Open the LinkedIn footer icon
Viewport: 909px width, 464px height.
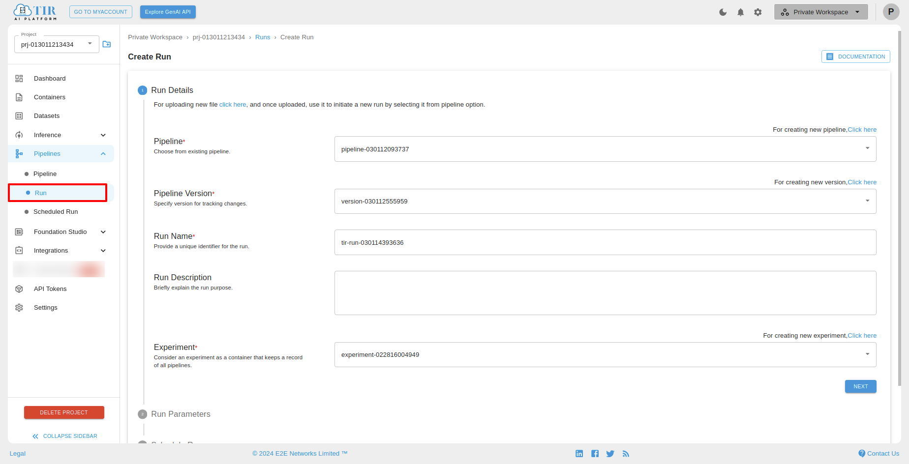click(x=579, y=454)
